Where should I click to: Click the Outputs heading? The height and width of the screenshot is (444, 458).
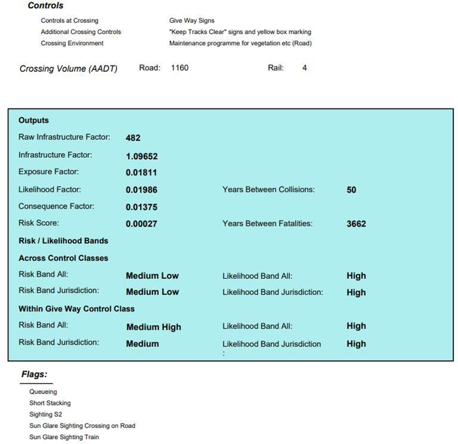coord(33,121)
